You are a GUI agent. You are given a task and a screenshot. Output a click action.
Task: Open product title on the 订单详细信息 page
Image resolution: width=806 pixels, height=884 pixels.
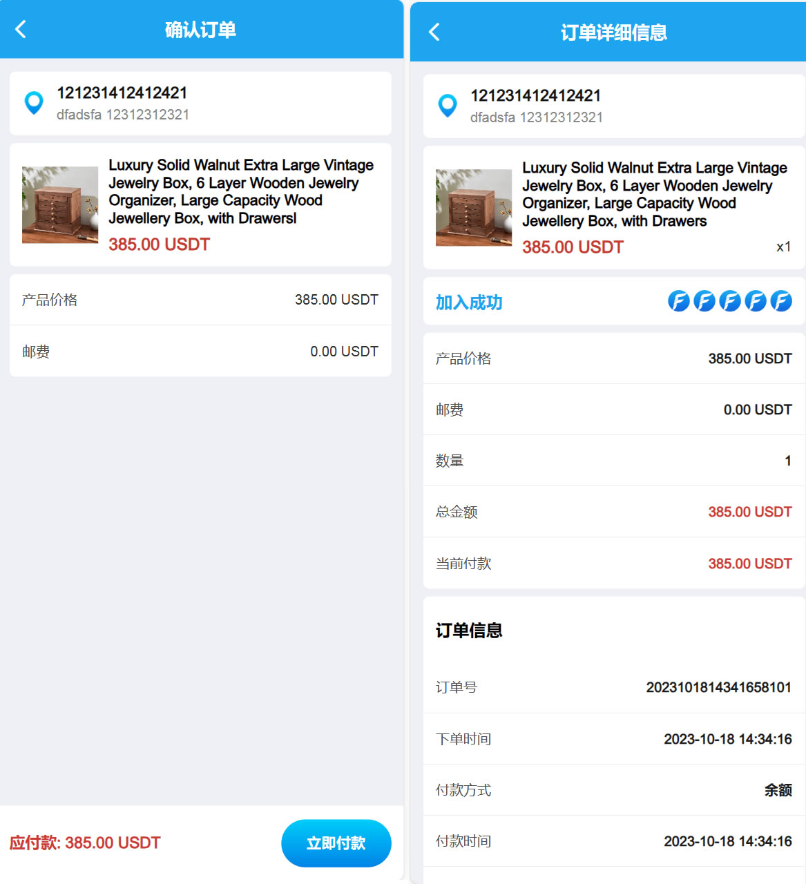(654, 194)
